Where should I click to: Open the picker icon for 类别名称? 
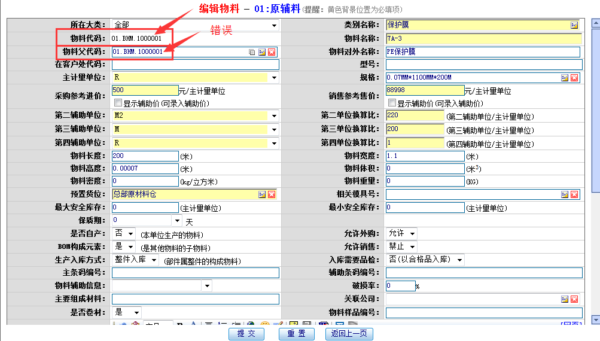tap(574, 25)
